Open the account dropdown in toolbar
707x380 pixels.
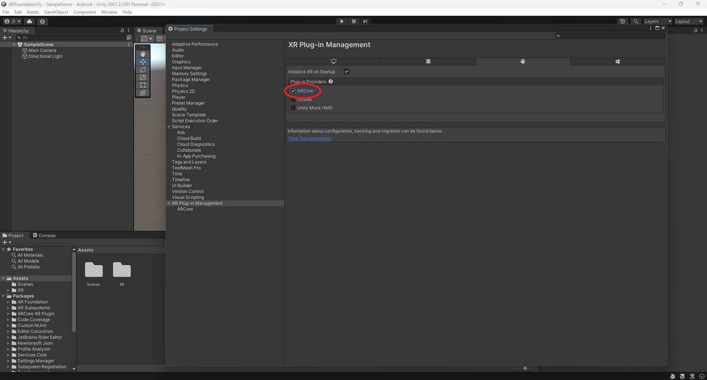click(12, 21)
